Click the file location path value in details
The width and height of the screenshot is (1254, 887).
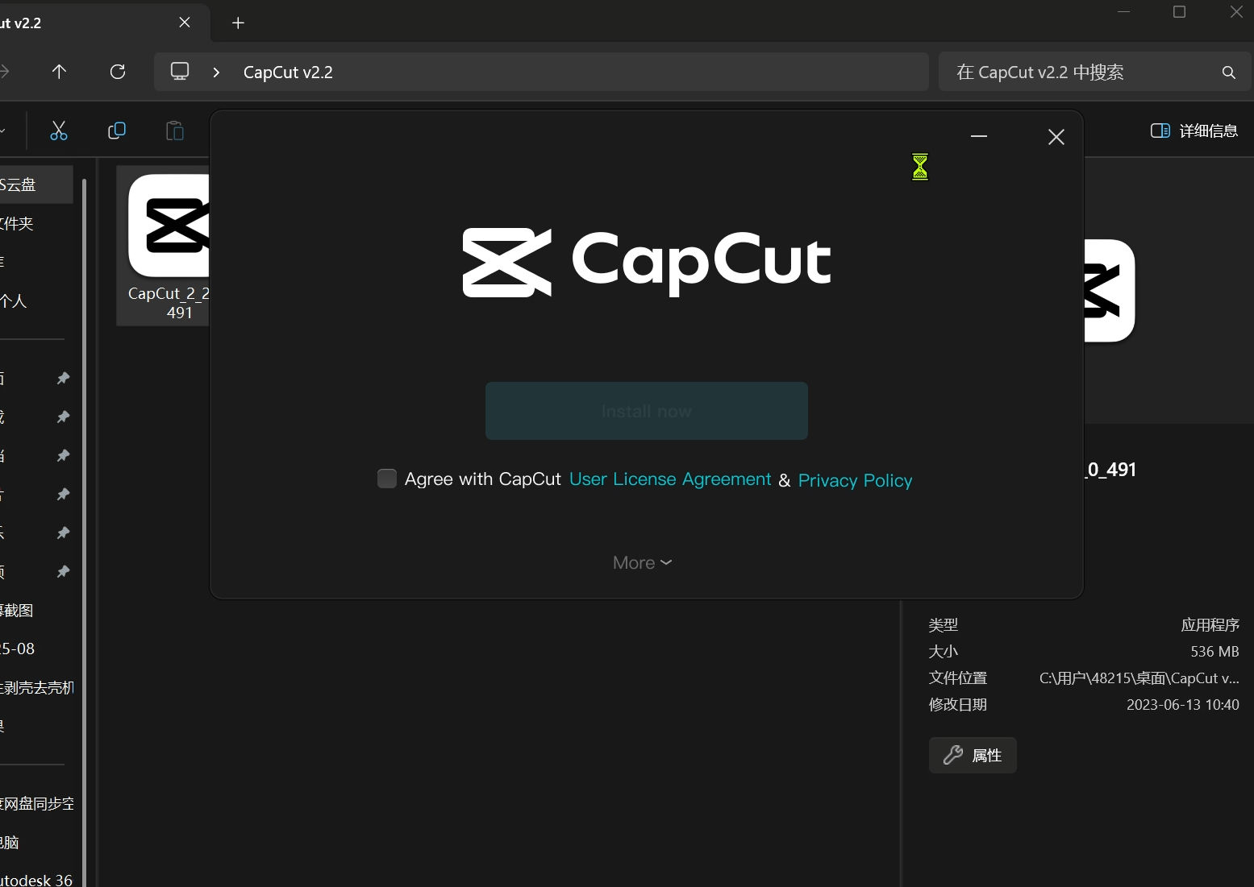pyautogui.click(x=1139, y=678)
